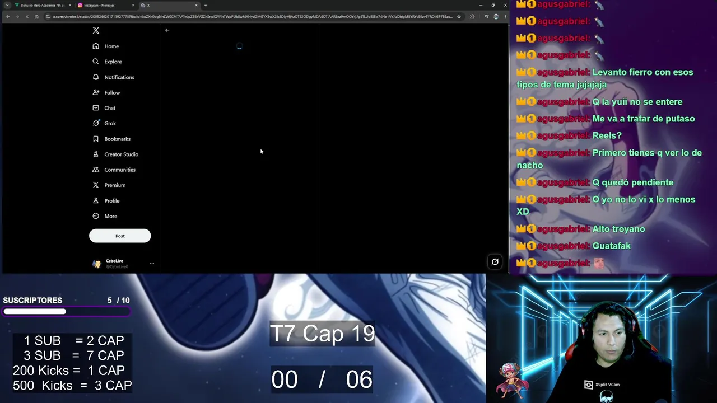Image resolution: width=717 pixels, height=403 pixels.
Task: Open the floating Grok button at bottom right
Action: tap(495, 261)
